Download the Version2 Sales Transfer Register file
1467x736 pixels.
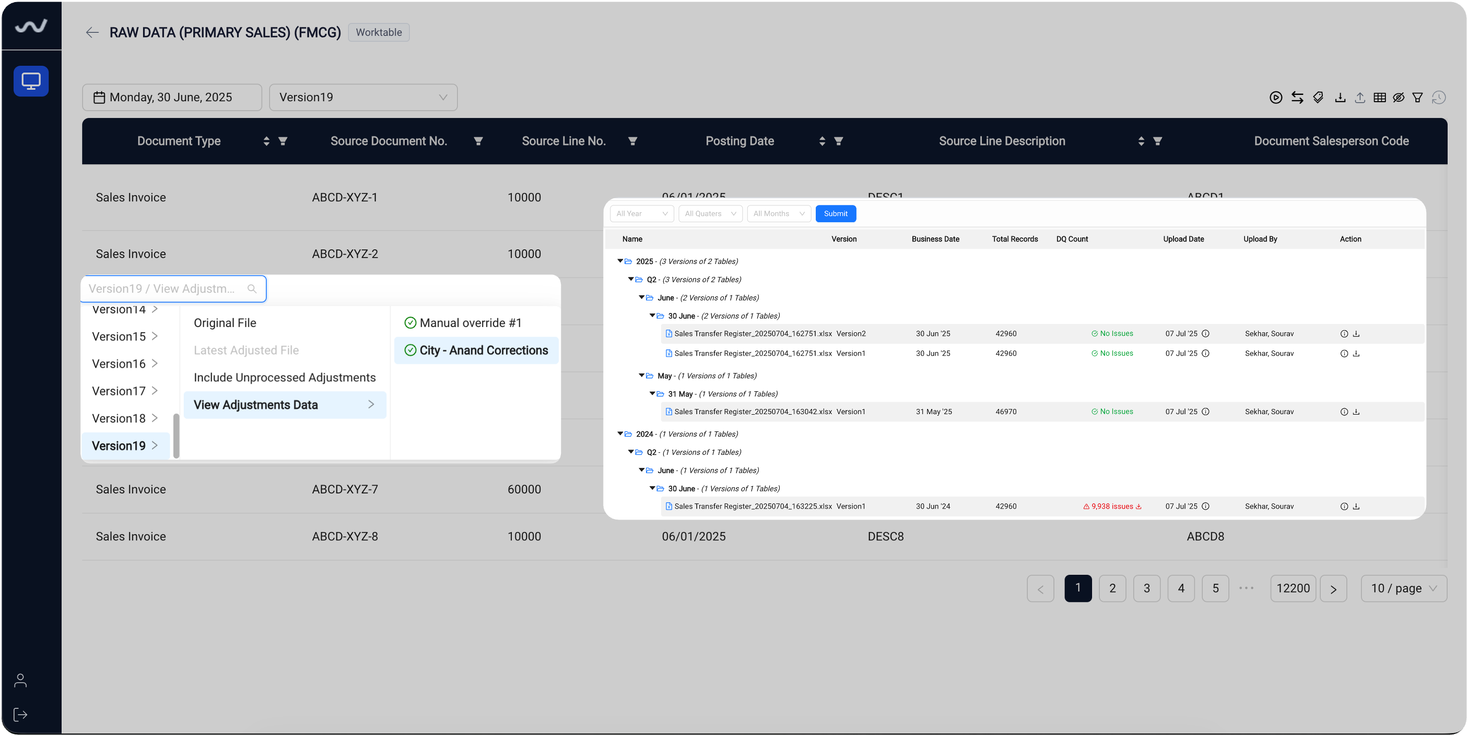click(x=1356, y=334)
